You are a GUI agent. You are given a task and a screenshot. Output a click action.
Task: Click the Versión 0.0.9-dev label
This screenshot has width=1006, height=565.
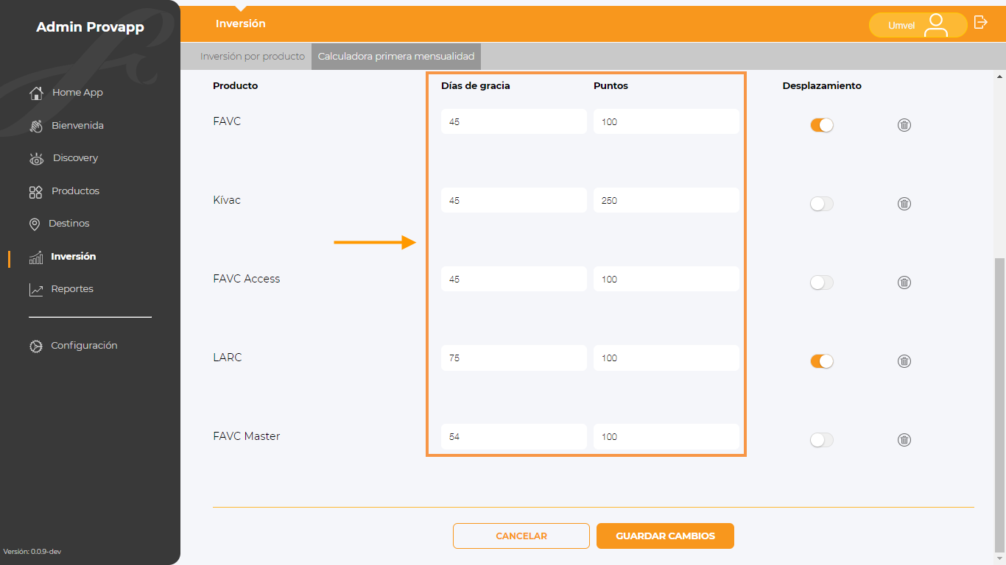click(32, 551)
